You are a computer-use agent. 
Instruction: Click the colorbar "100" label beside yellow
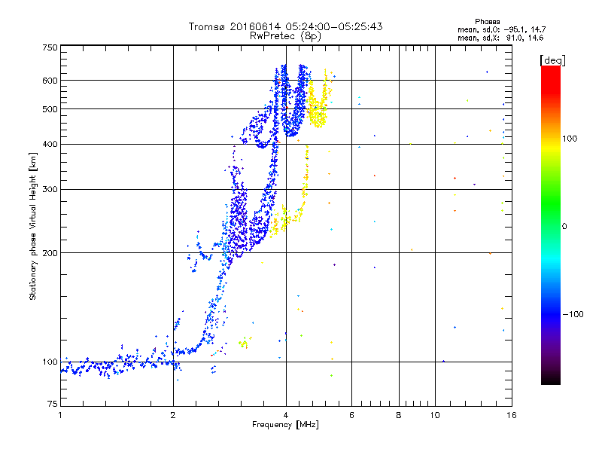coord(570,139)
